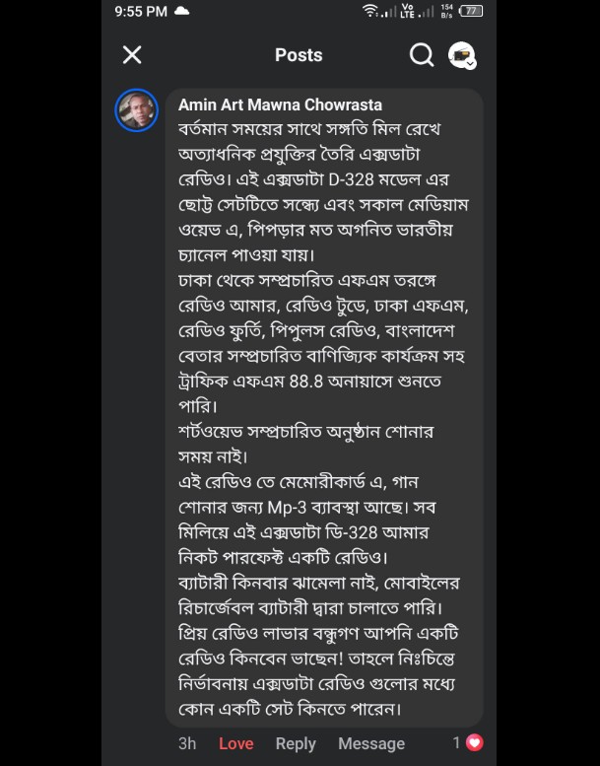Tap Message below the comment
Viewport: 600px width, 766px height.
tap(371, 743)
